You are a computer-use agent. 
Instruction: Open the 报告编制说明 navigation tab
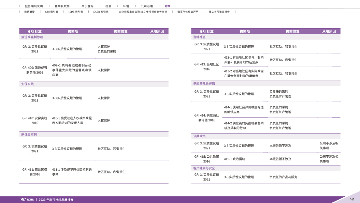click(34, 6)
